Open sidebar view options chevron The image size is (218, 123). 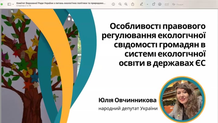pyautogui.click(x=13, y=4)
